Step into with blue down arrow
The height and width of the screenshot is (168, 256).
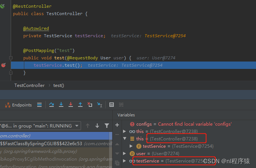click(61, 105)
